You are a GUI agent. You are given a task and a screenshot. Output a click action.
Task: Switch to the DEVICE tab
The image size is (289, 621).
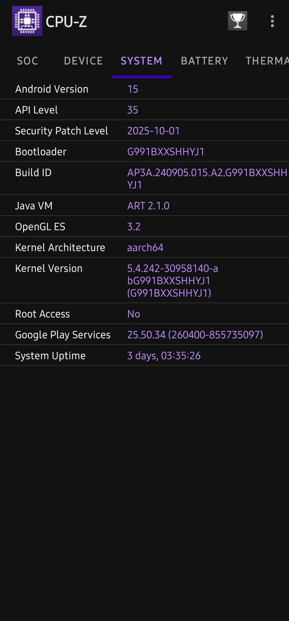[83, 61]
